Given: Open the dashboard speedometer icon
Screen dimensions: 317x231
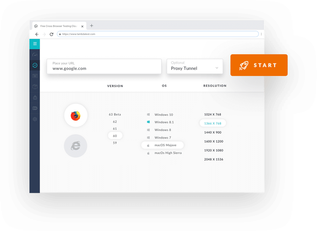Looking at the screenshot, I should click(x=35, y=54).
